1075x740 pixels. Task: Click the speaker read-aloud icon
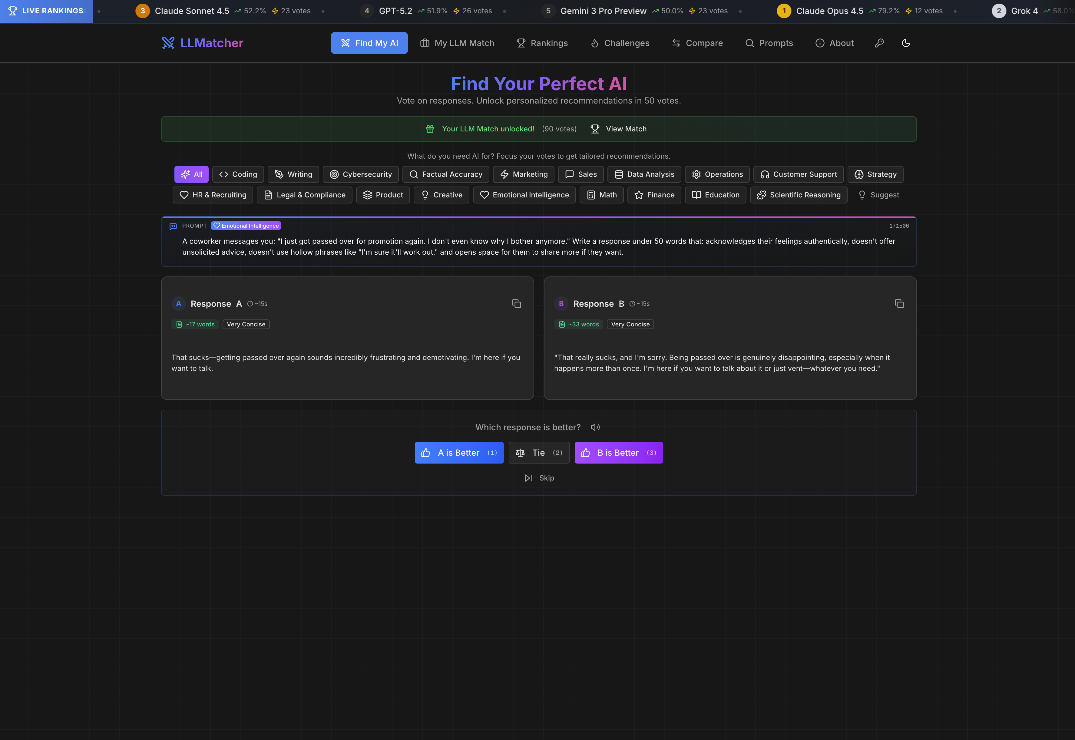coord(595,428)
